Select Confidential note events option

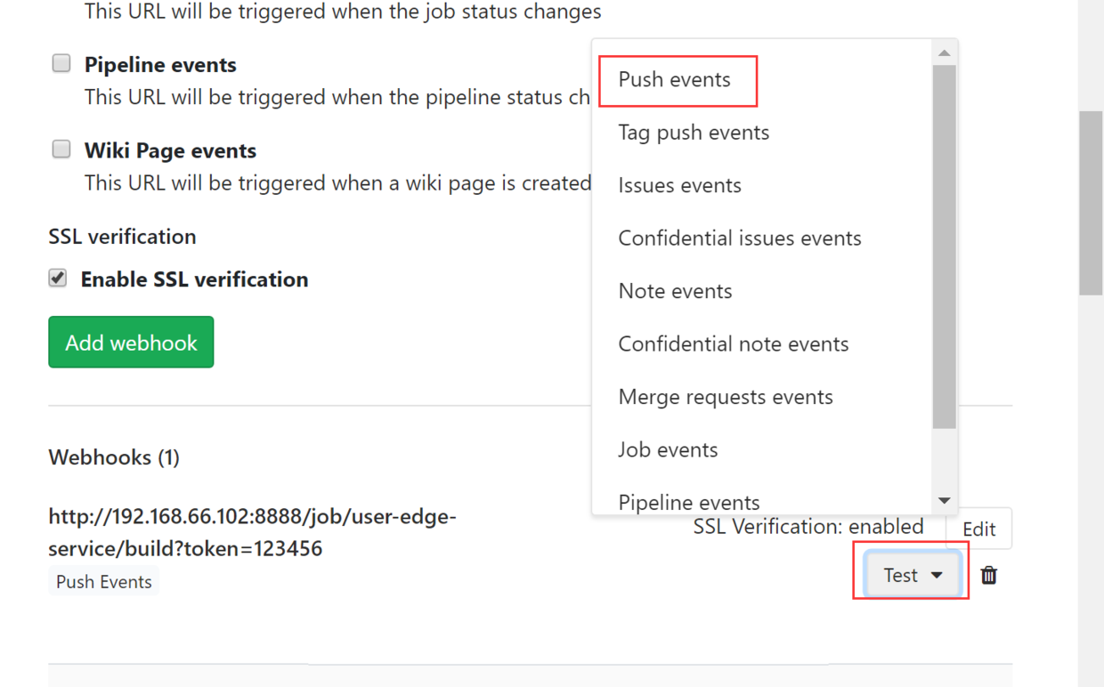click(734, 343)
